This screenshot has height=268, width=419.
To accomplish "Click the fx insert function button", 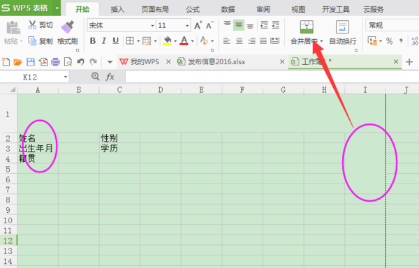I will click(110, 77).
